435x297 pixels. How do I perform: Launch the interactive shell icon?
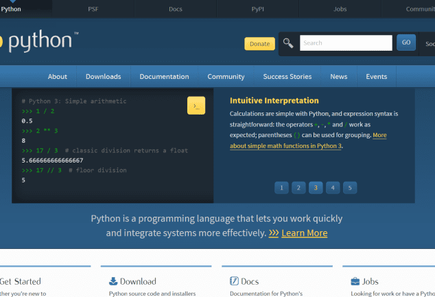click(x=196, y=106)
